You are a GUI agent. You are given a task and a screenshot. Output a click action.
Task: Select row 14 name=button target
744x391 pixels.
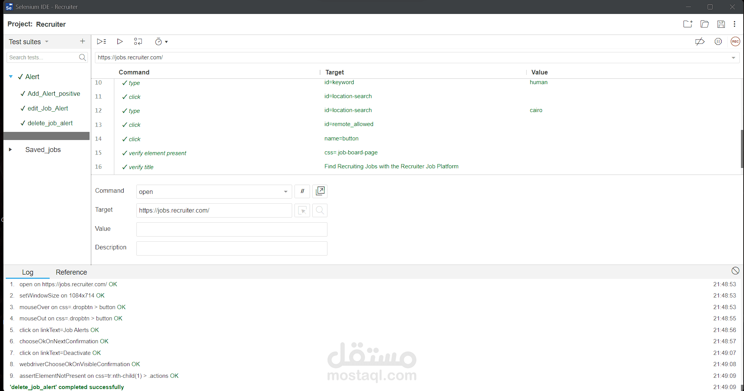[x=341, y=138]
